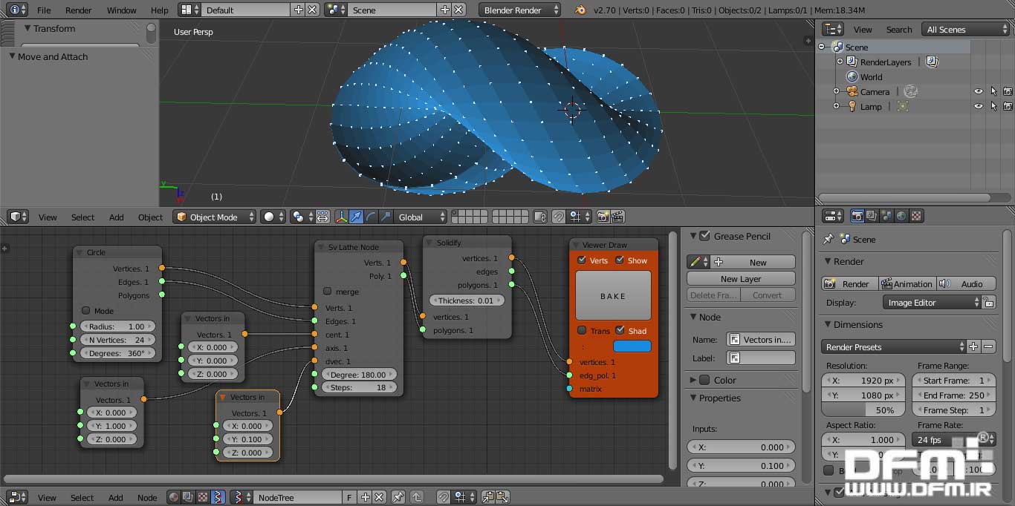Image resolution: width=1015 pixels, height=506 pixels.
Task: Select the compositing nodes tree type icon
Action: coord(188,497)
